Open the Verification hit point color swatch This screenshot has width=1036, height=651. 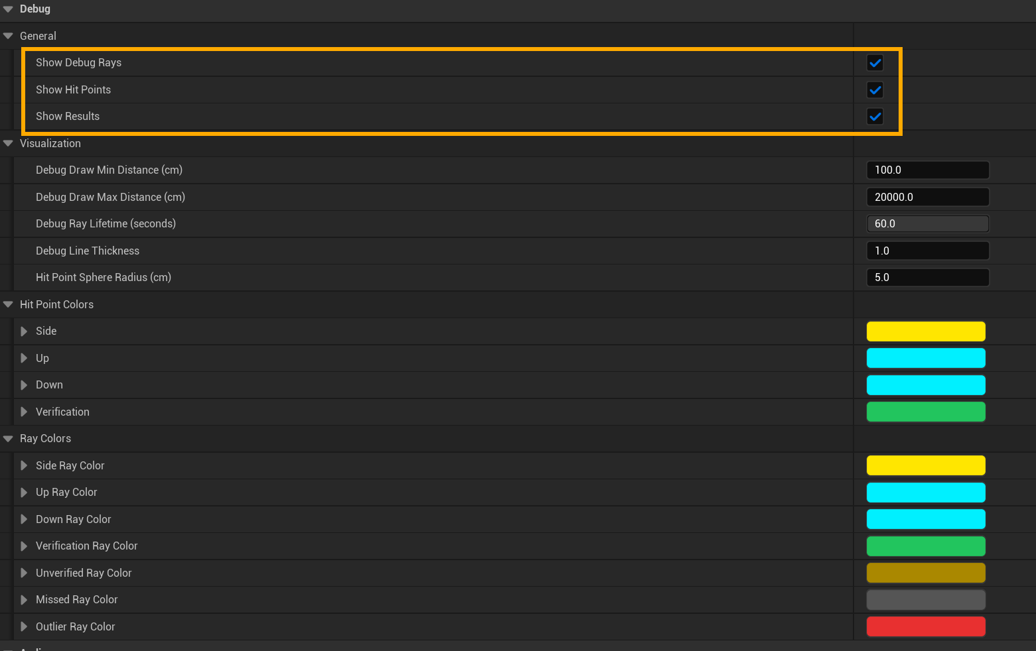coord(925,412)
